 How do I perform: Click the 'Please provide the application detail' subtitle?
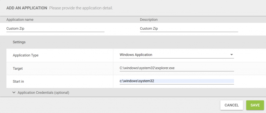click(x=81, y=8)
